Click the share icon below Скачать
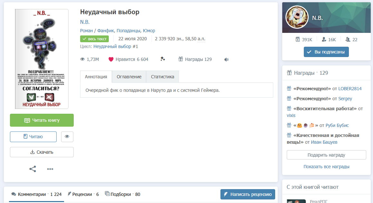The image size is (373, 203). [x=33, y=169]
